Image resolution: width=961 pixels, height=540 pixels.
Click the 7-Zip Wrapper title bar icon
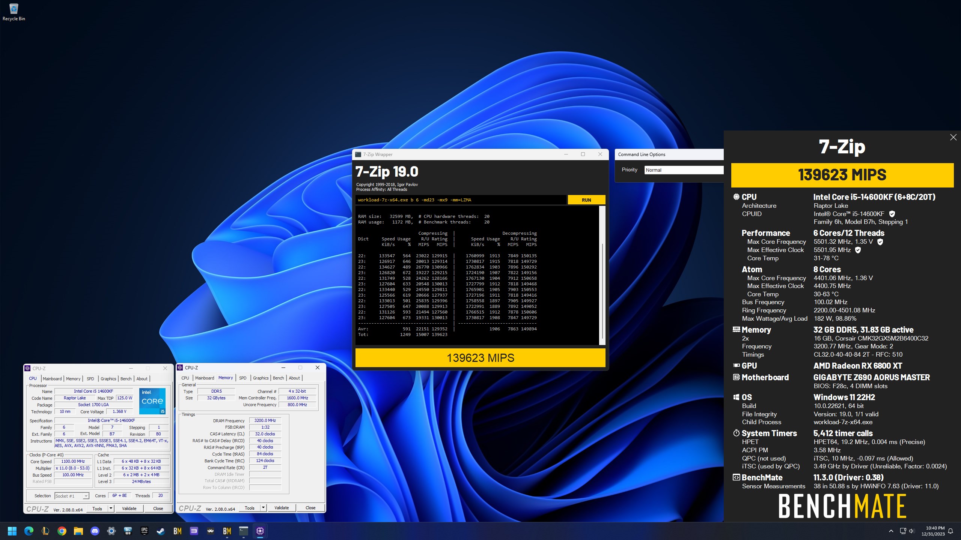tap(358, 154)
